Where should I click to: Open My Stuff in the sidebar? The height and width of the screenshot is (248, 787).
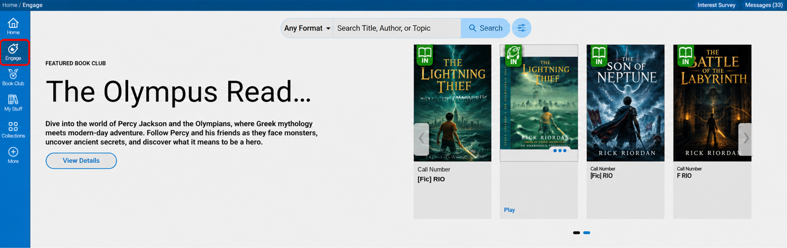pyautogui.click(x=13, y=103)
